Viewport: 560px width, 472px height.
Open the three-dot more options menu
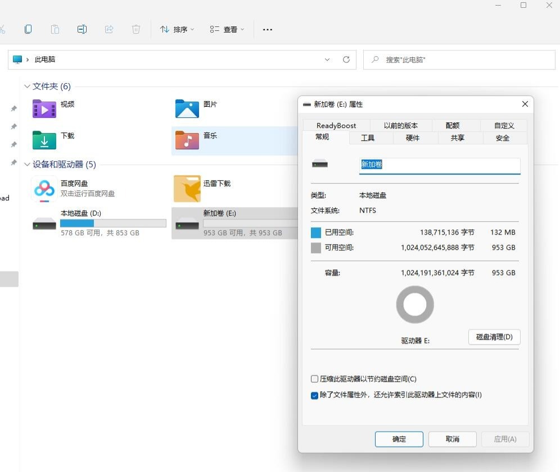[268, 30]
